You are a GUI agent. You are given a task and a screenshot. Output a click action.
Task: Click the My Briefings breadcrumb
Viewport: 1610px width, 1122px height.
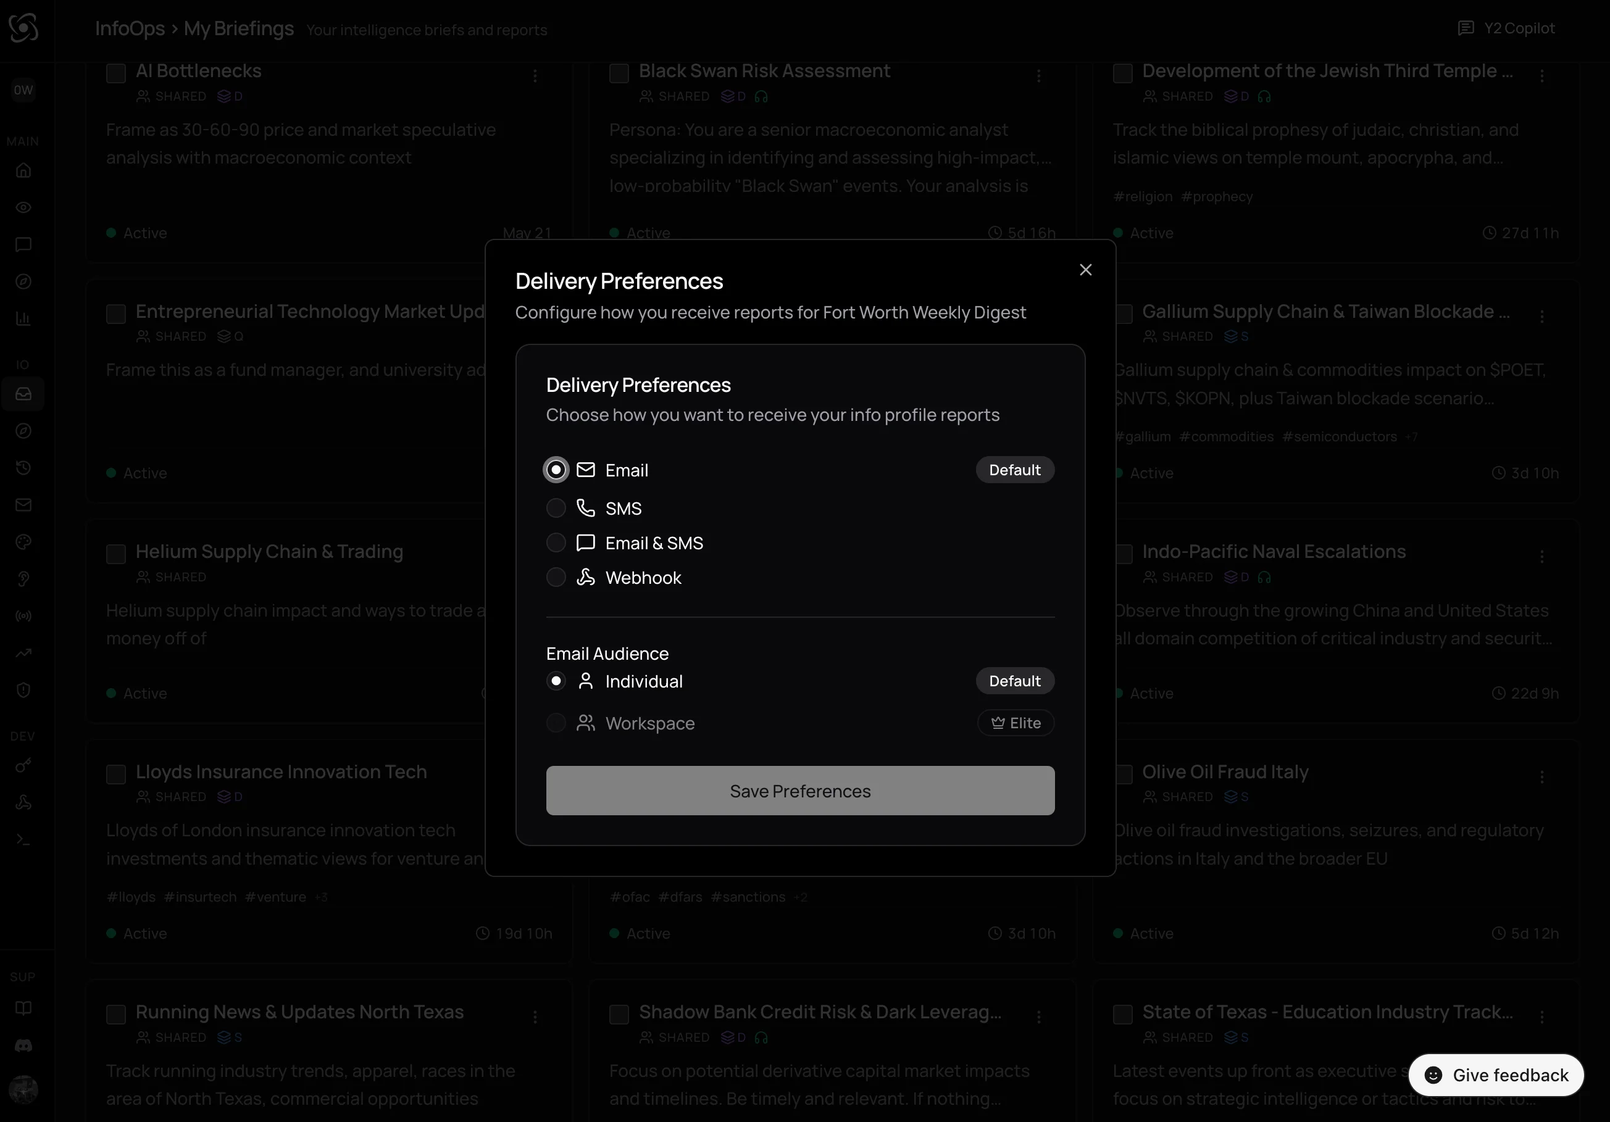(238, 28)
